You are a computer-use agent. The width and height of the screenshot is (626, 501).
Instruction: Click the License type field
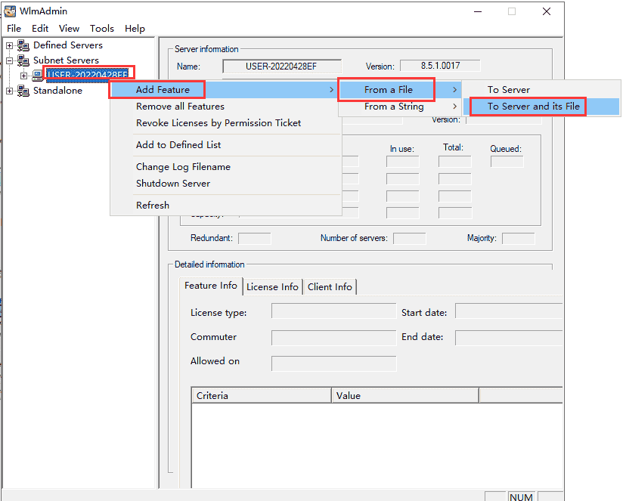pyautogui.click(x=333, y=311)
